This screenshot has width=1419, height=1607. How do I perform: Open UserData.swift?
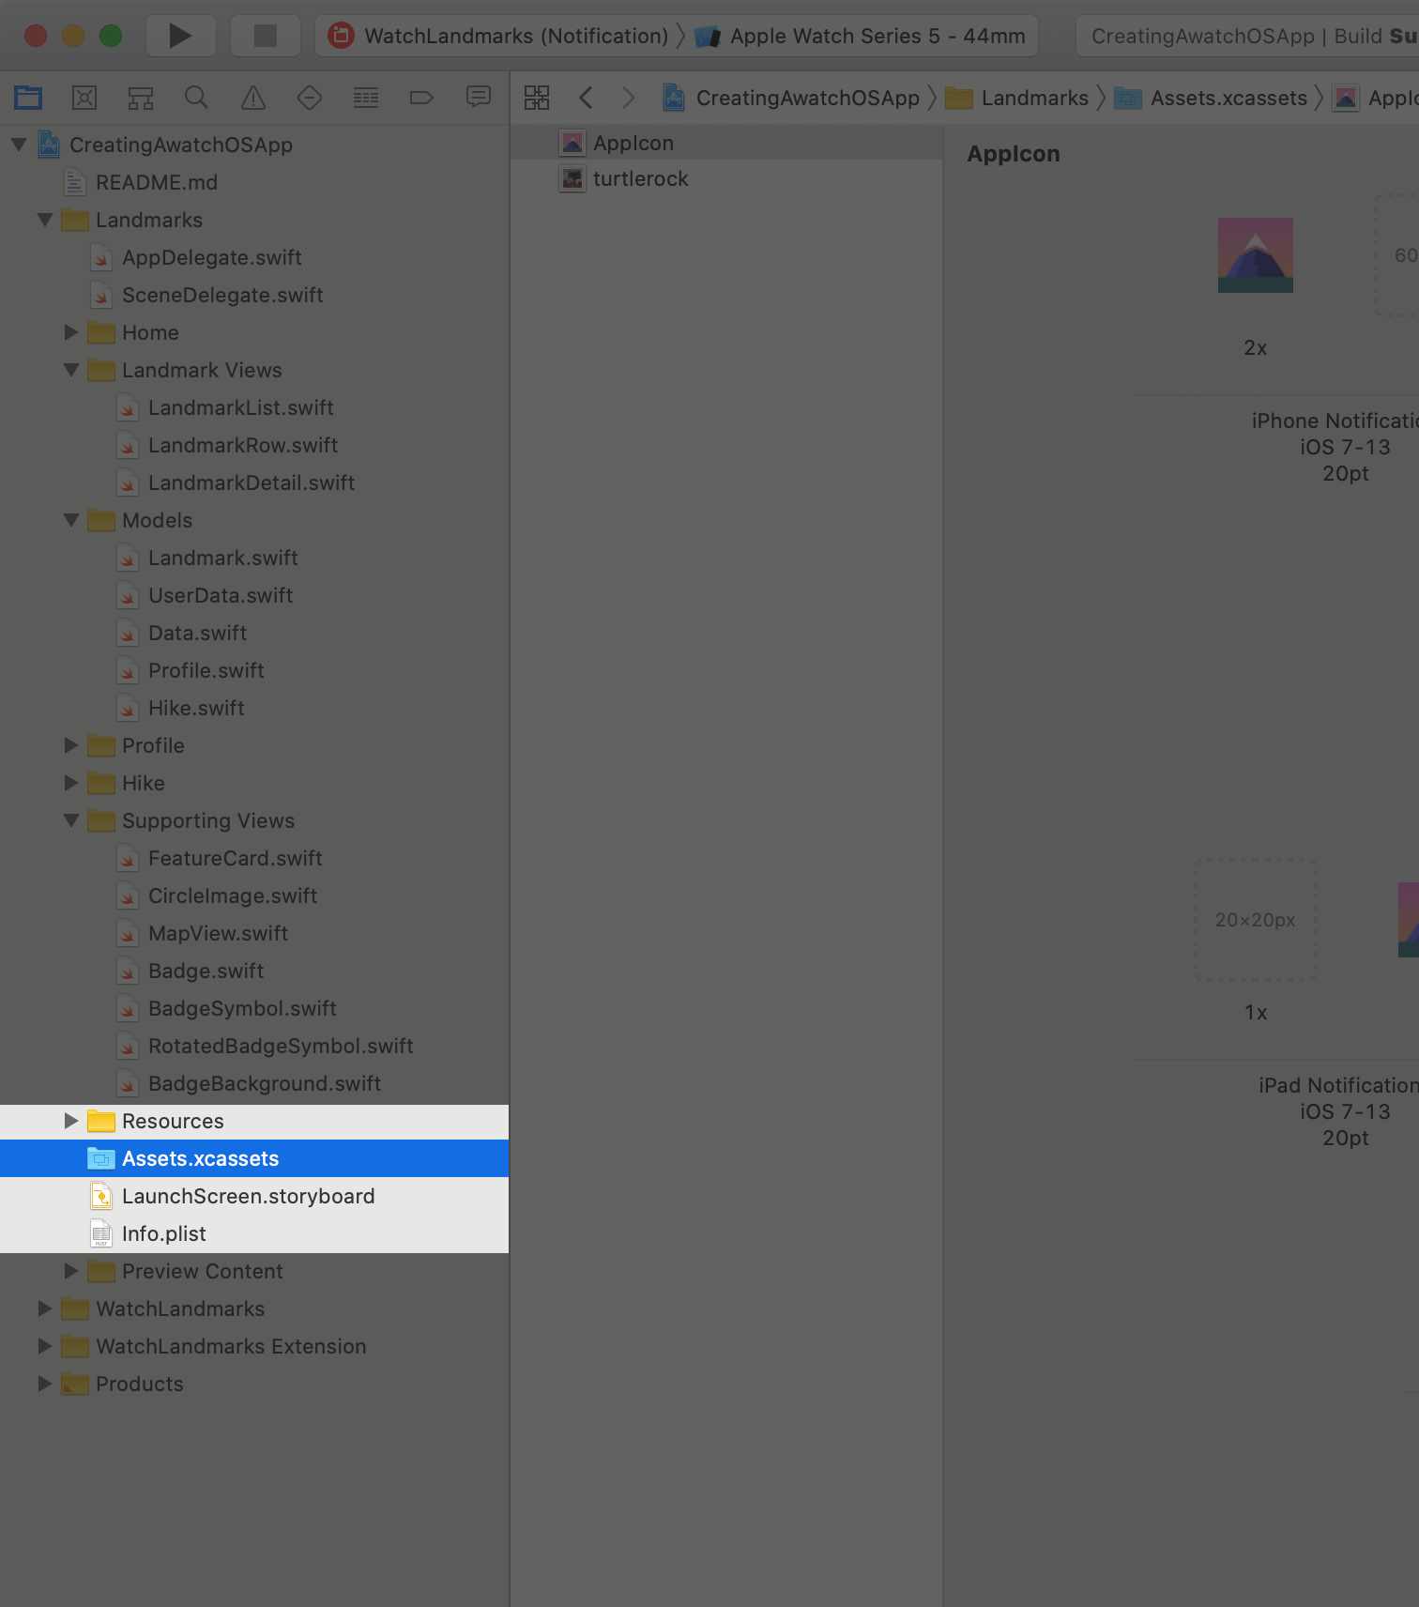(254, 595)
